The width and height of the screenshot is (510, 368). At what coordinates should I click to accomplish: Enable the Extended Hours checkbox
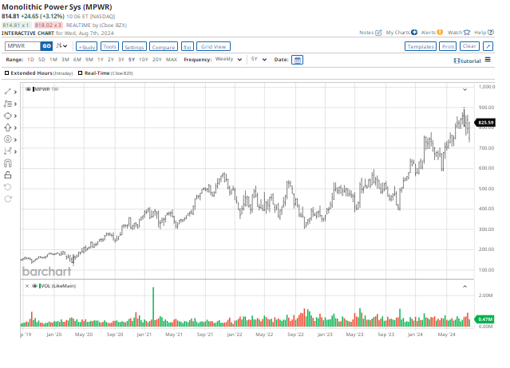[x=7, y=73]
